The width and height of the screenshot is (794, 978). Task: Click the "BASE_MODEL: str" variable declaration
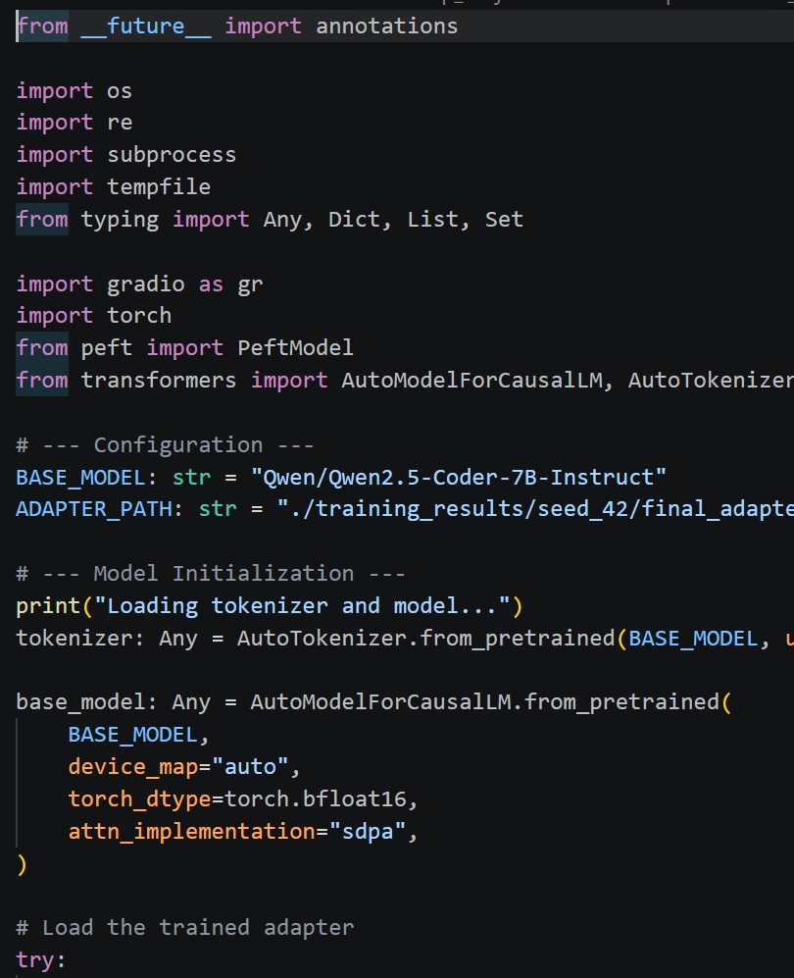[114, 478]
